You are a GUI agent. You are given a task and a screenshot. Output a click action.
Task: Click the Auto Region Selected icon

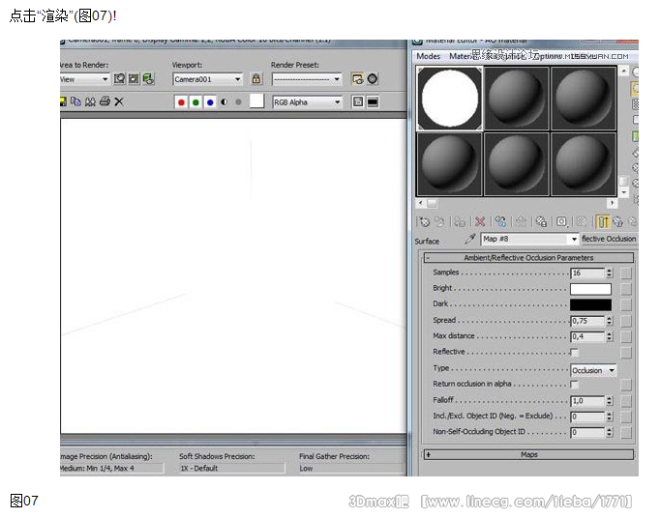tap(134, 78)
